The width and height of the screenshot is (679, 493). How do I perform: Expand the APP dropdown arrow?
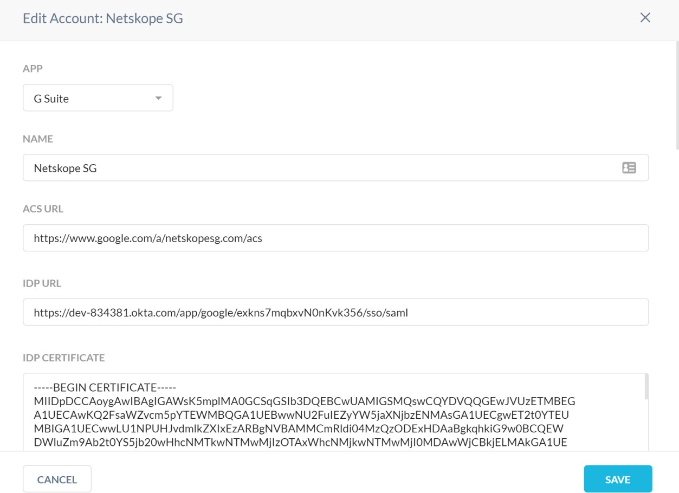click(x=158, y=98)
